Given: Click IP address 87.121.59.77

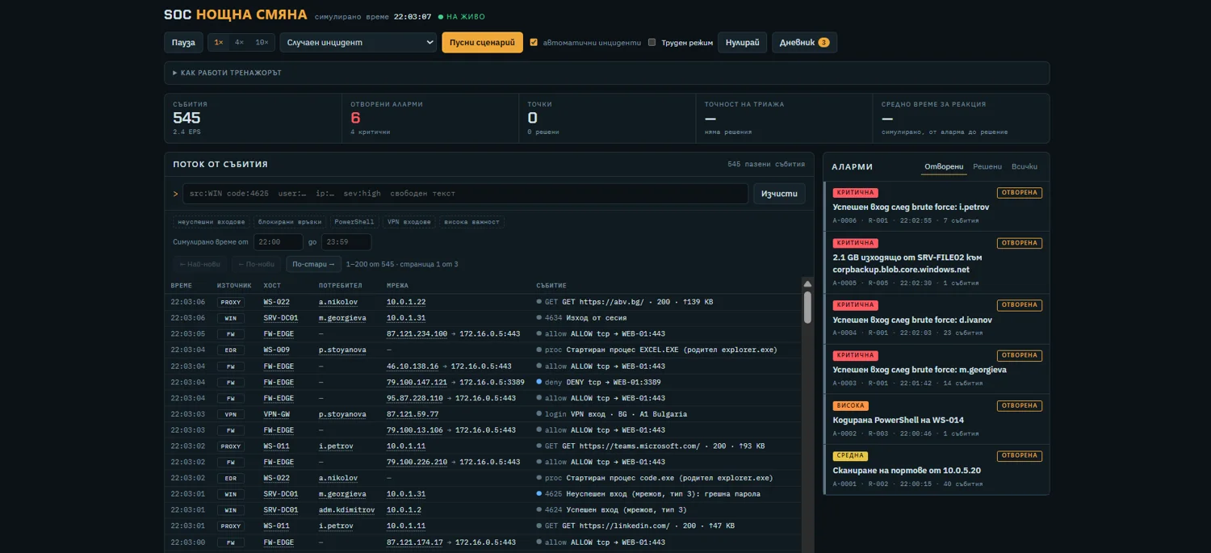Looking at the screenshot, I should coord(413,414).
